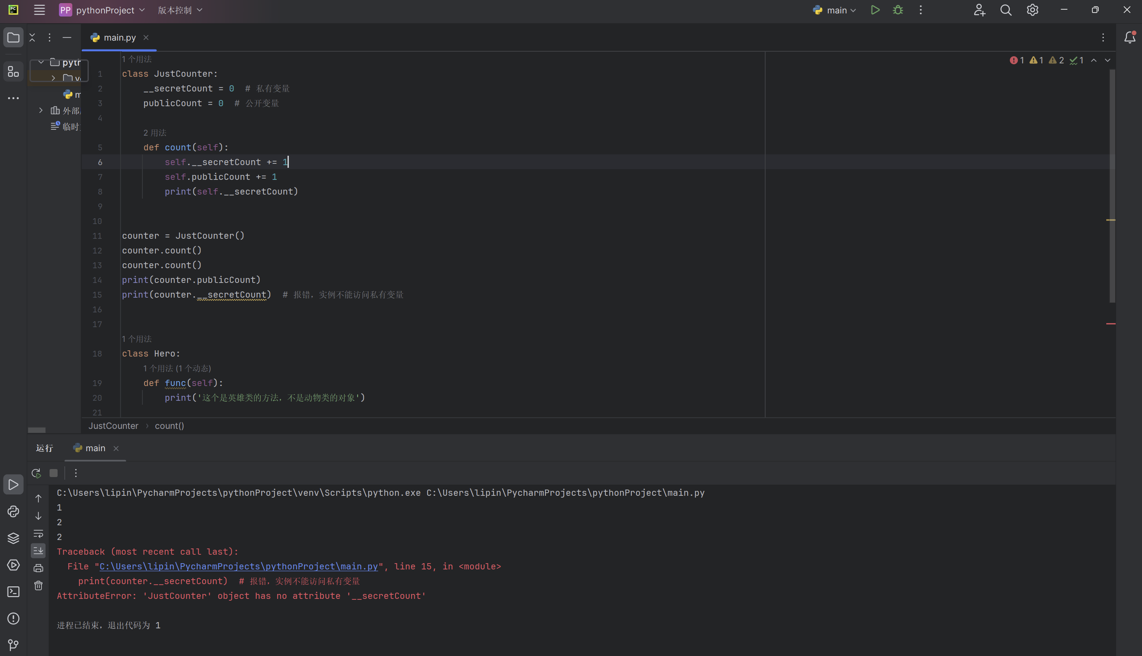Stop the running process
This screenshot has height=656, width=1142.
[54, 473]
